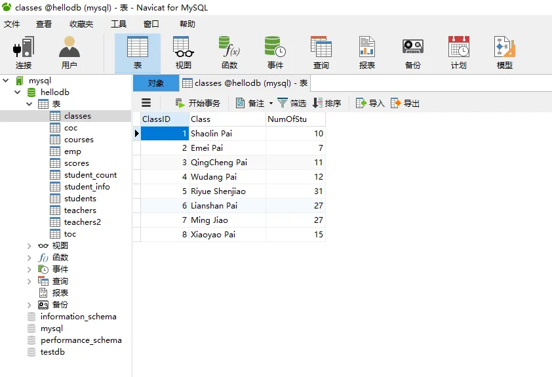Click the ClassID column header
Screen dimensions: 552x377
[165, 119]
